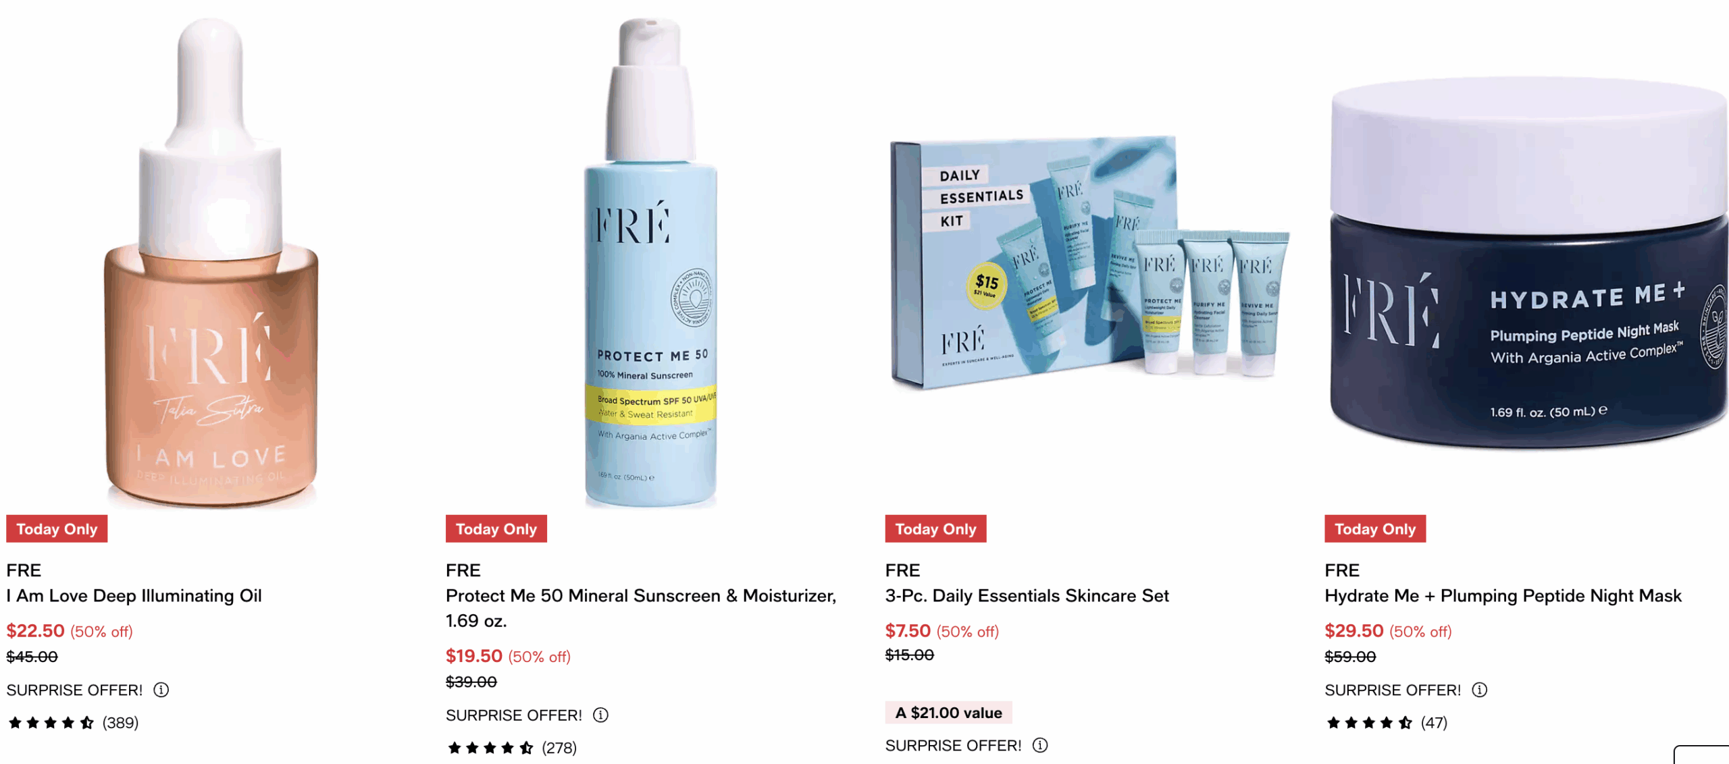View the (47) reviews count
The width and height of the screenshot is (1729, 764).
(1434, 723)
